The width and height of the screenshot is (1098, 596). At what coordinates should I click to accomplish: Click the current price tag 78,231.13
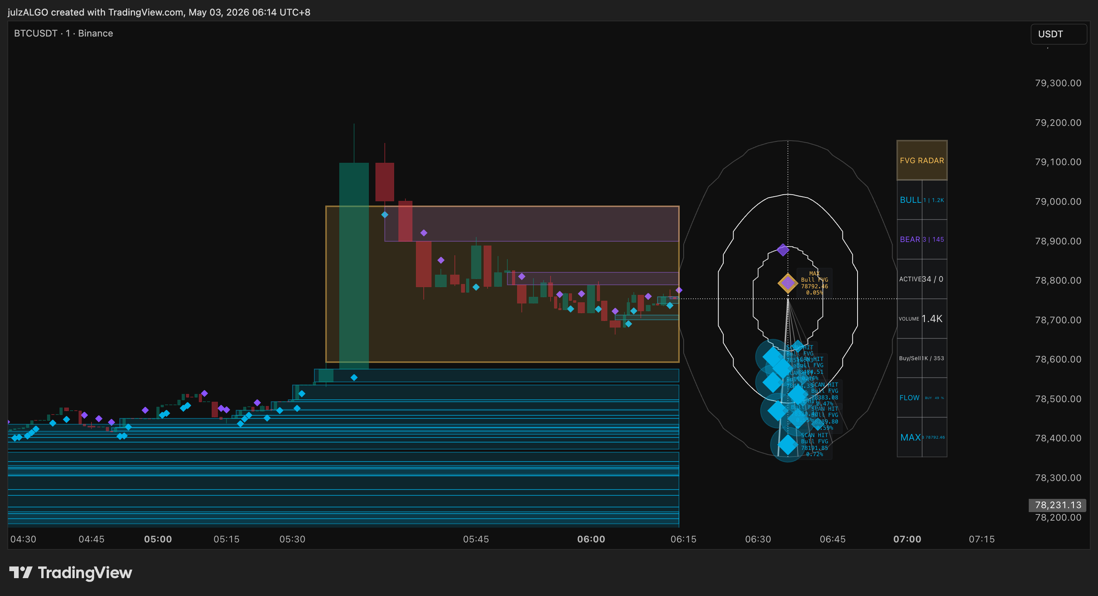(1058, 505)
